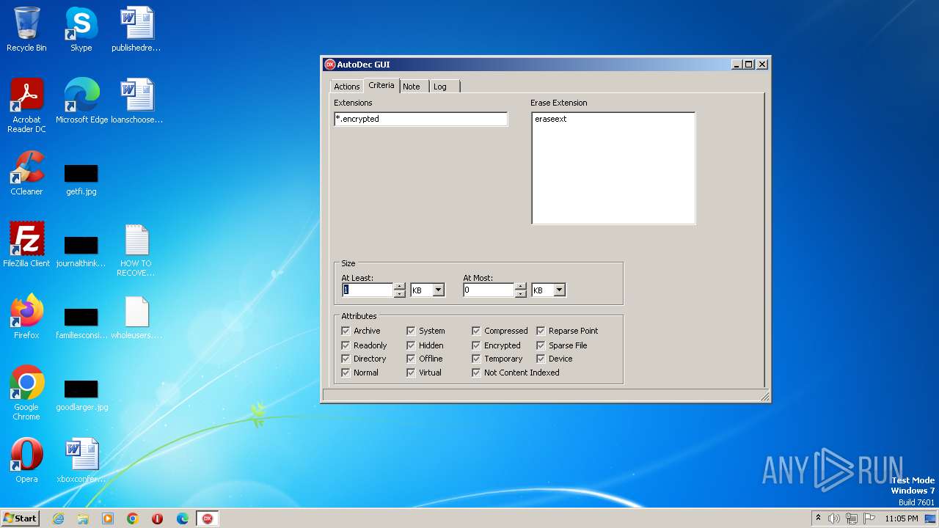Launch Opera from the desktop
Screen dimensions: 939x528
(26, 461)
